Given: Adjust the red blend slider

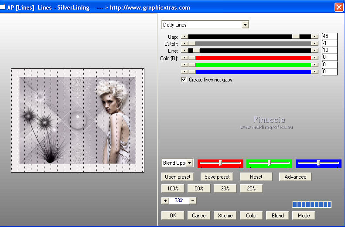Looking at the screenshot, I should [220, 163].
